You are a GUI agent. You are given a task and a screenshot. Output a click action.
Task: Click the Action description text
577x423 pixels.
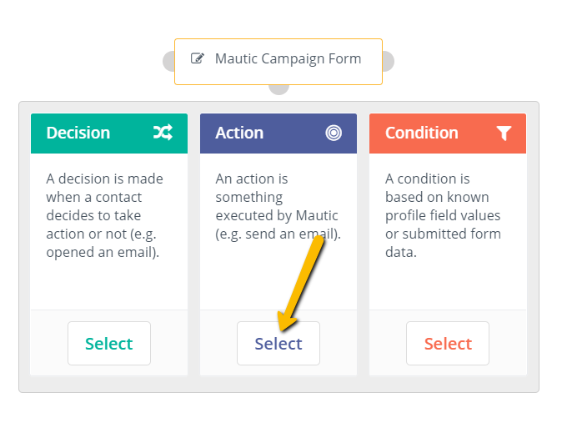(278, 206)
